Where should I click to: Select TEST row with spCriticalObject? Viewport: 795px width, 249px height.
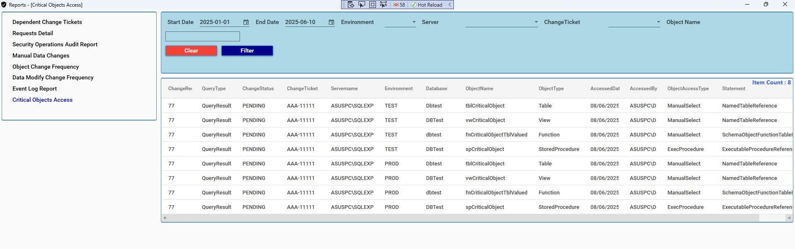pos(477,149)
